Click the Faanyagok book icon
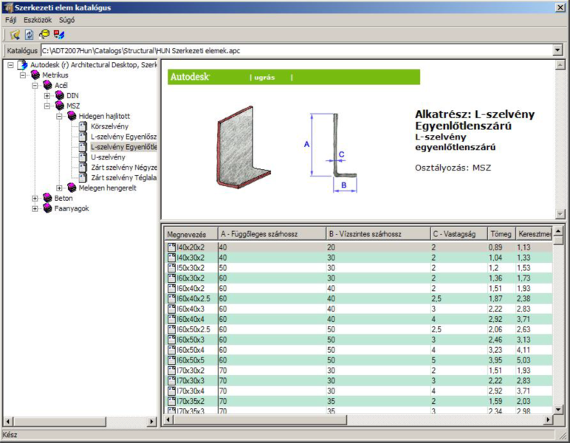570x443 pixels. [47, 208]
